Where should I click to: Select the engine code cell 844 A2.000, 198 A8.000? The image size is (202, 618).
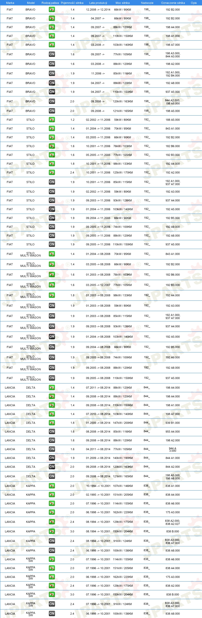tap(173, 102)
